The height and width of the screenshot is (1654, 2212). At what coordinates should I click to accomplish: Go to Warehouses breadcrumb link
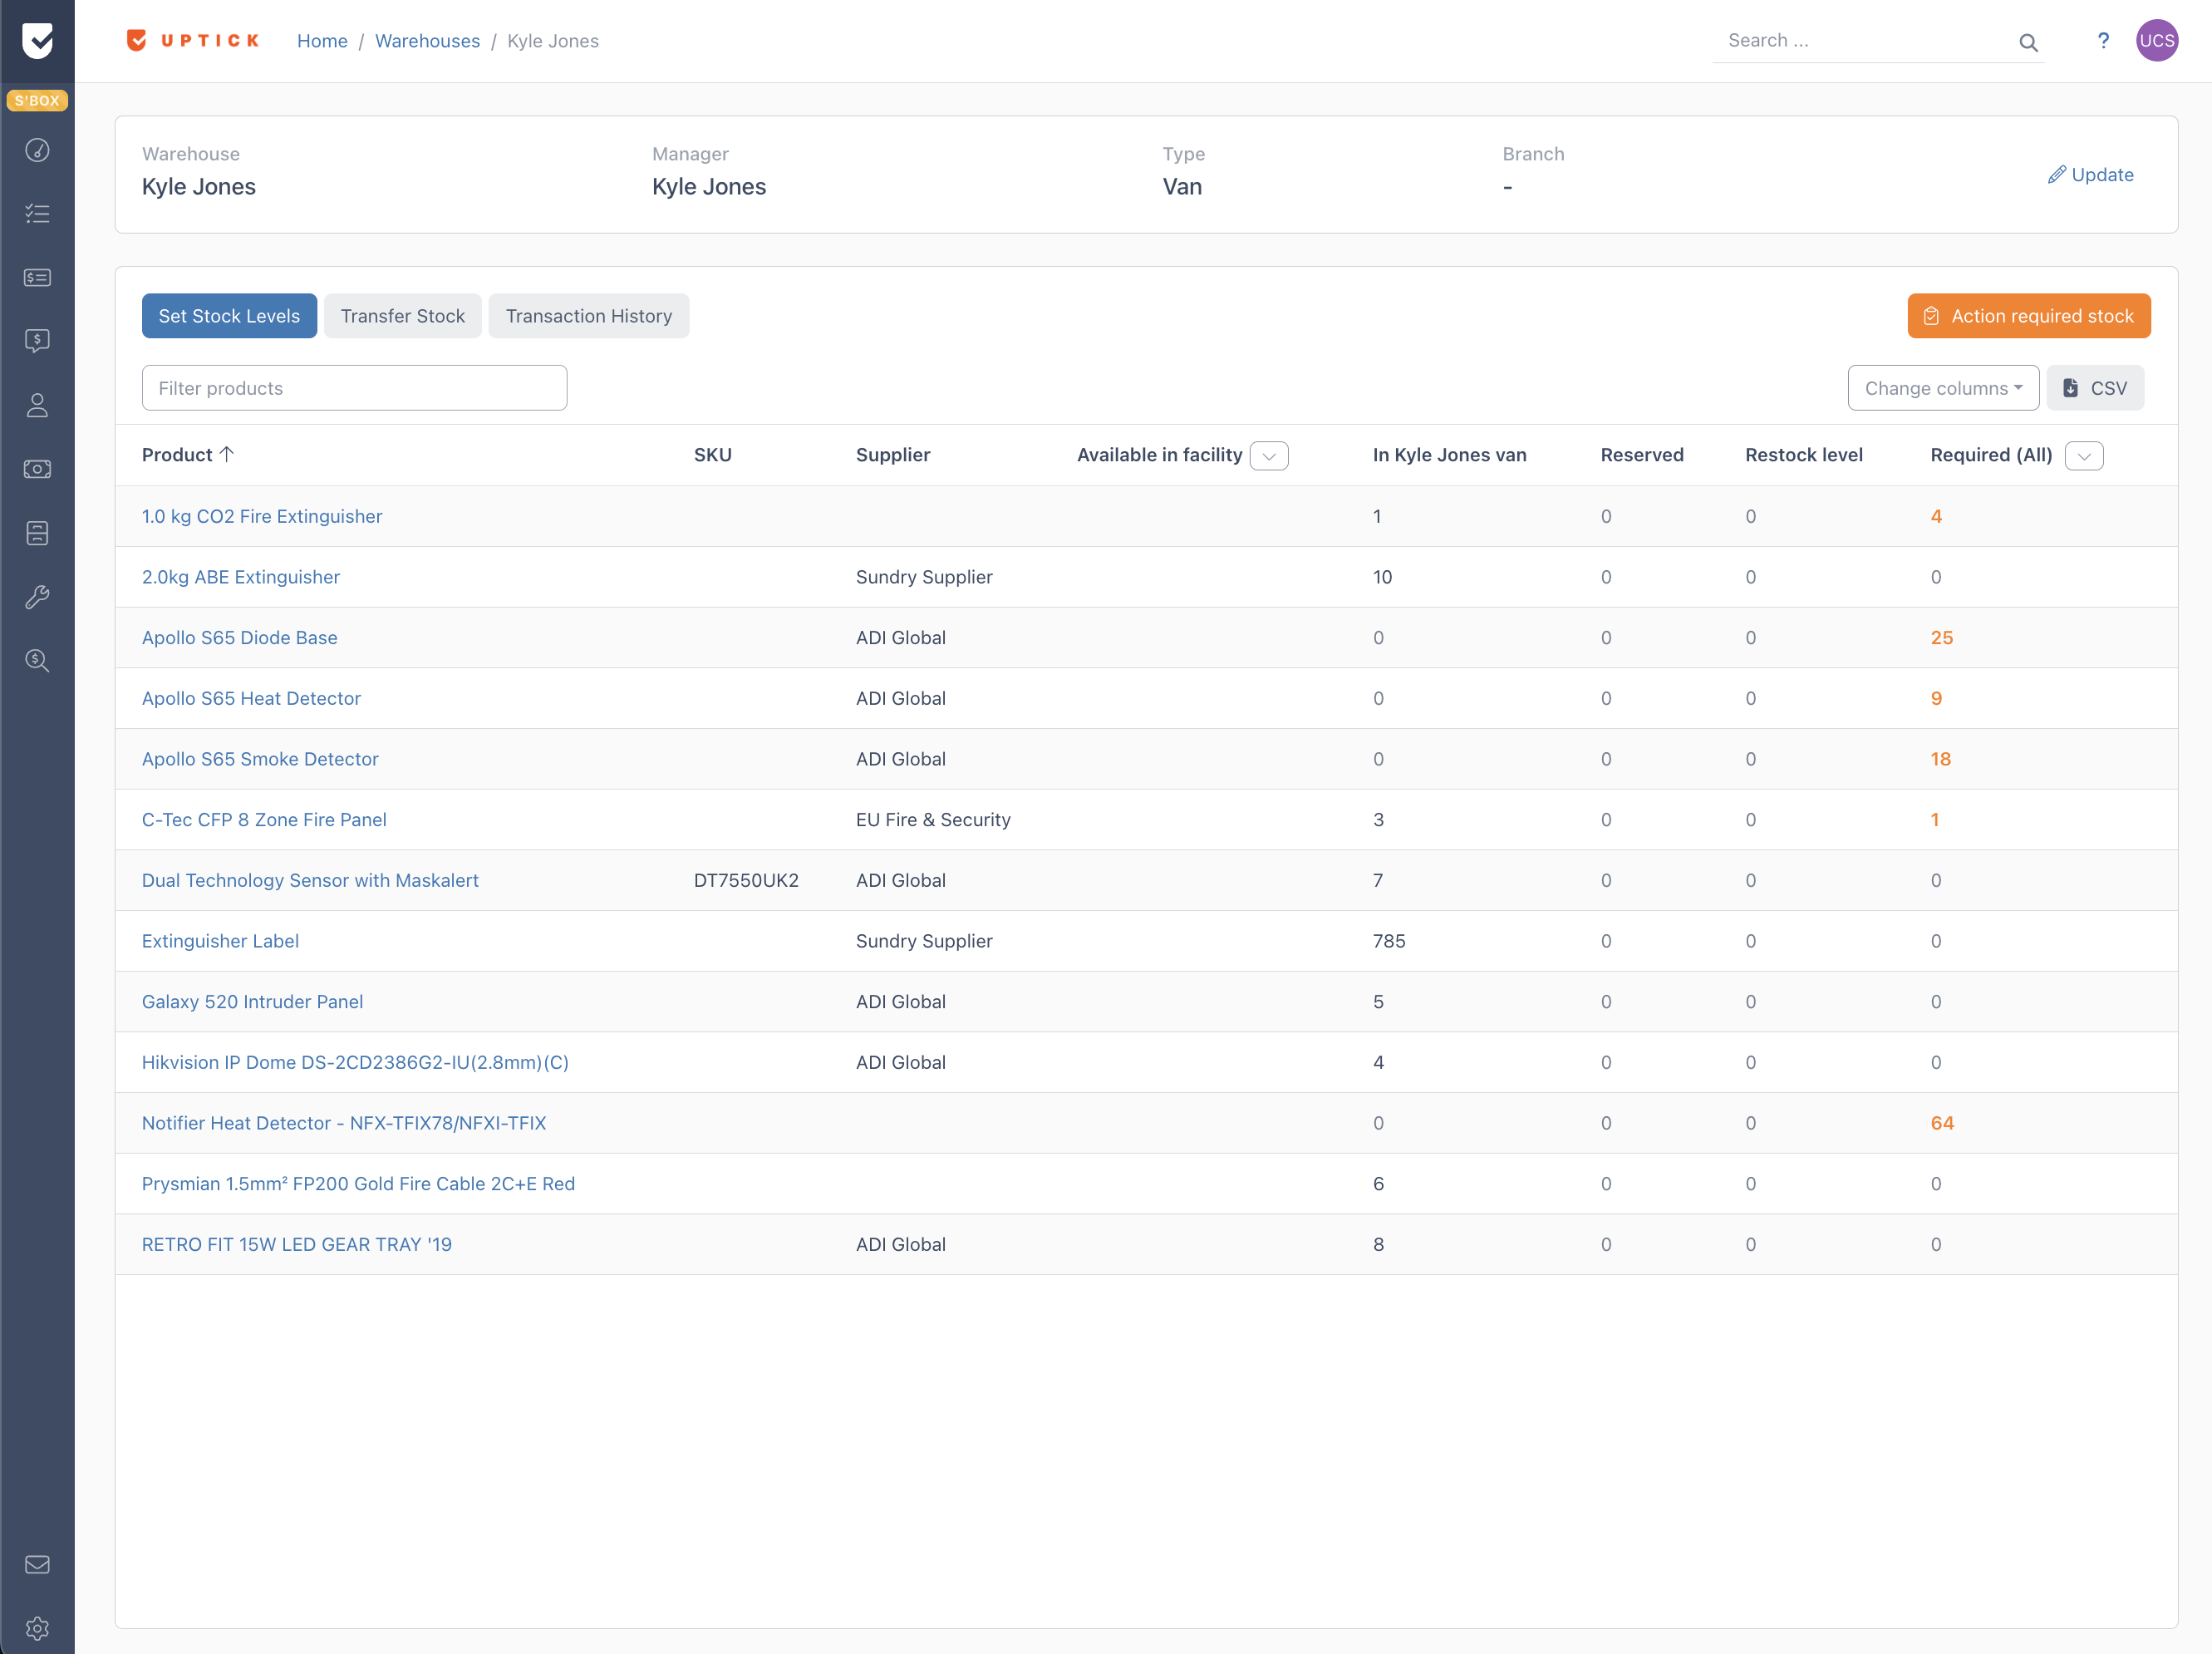point(427,41)
